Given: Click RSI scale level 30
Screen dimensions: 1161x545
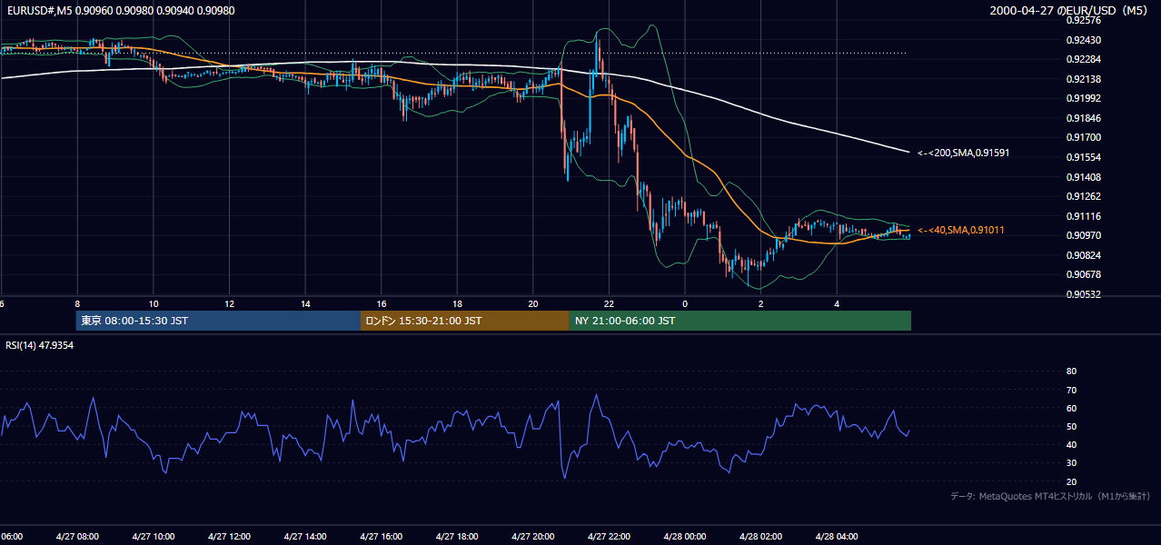Looking at the screenshot, I should [x=1071, y=462].
